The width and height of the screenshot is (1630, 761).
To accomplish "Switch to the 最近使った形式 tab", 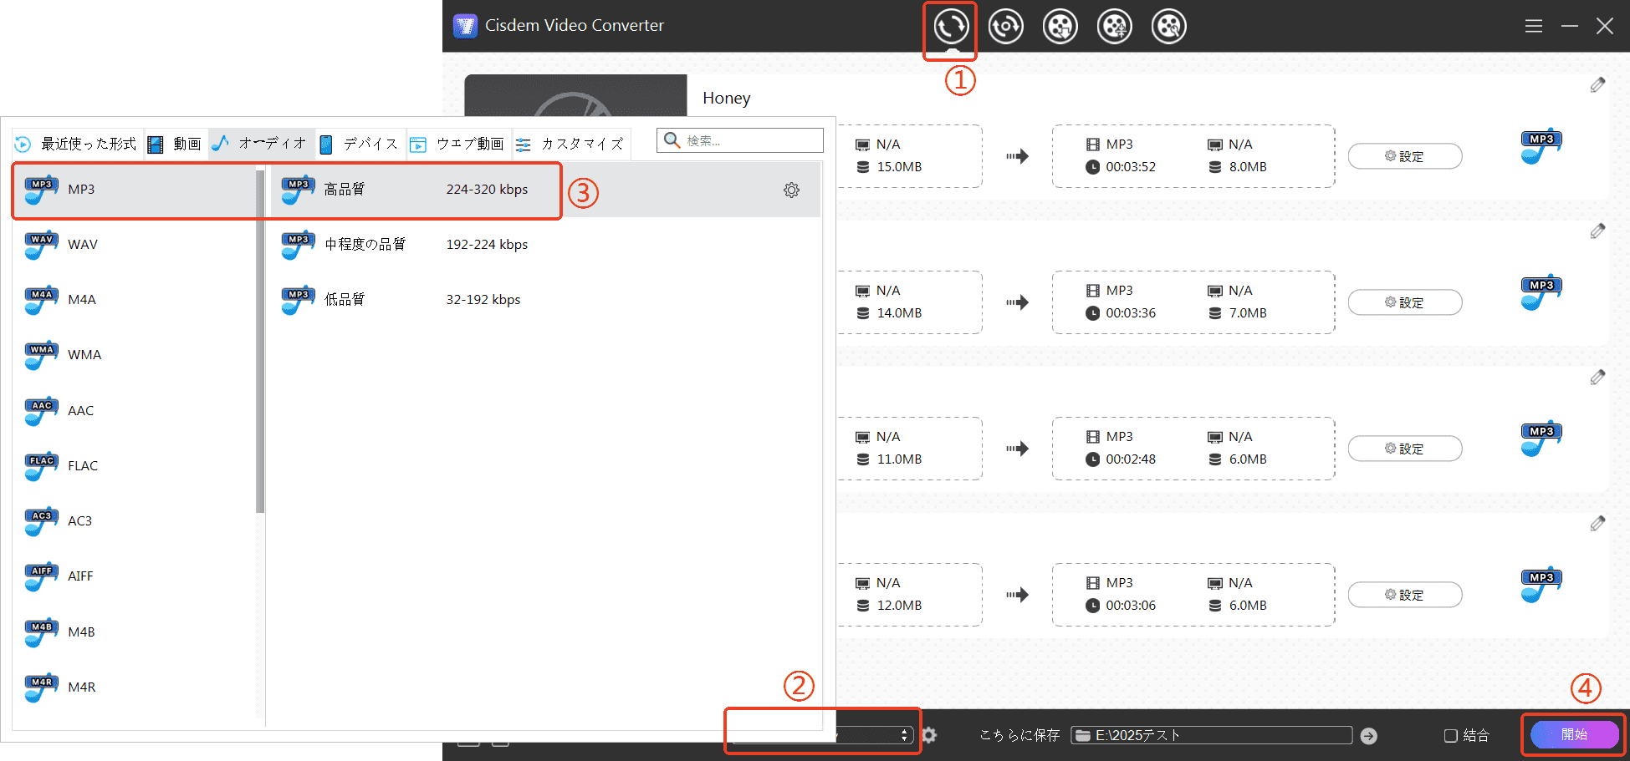I will click(x=76, y=145).
